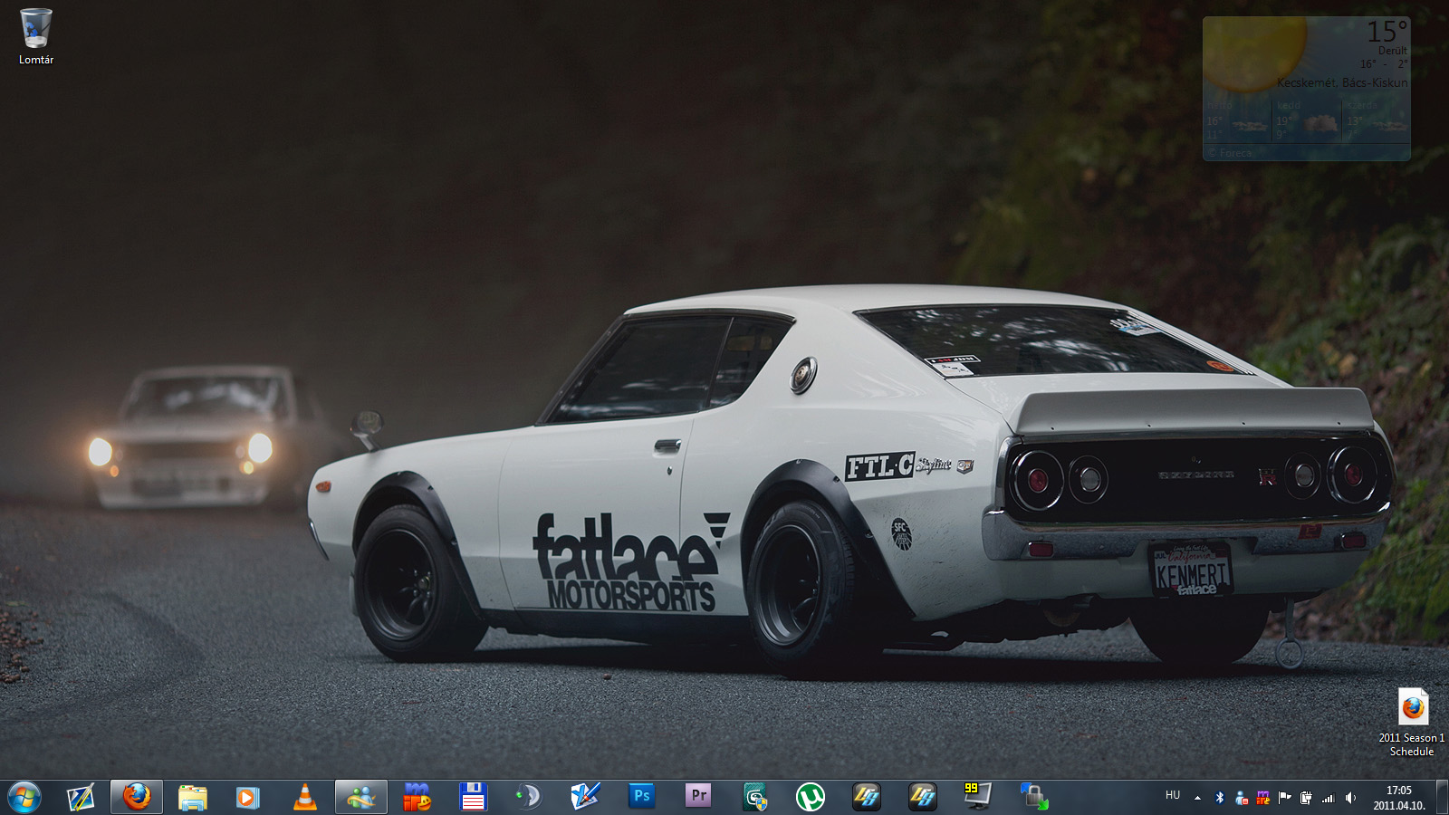Click the kedd forecast in weather gadget
1449x815 pixels.
(1307, 120)
